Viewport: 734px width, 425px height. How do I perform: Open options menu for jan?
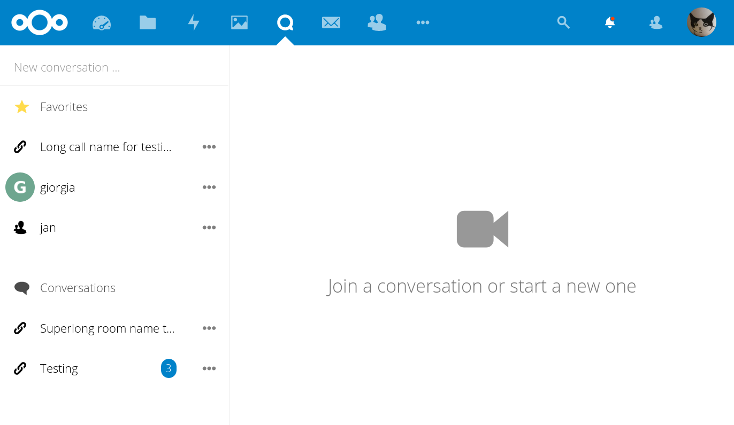(209, 227)
